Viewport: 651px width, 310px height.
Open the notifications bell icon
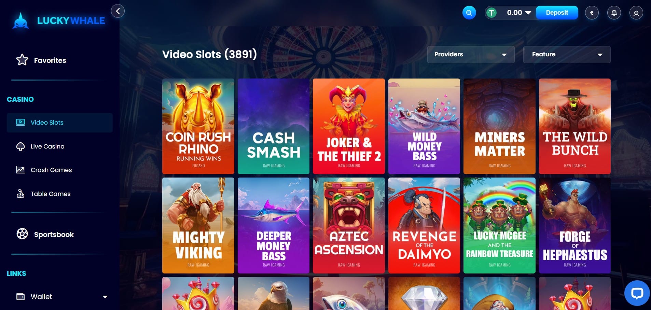coord(614,13)
